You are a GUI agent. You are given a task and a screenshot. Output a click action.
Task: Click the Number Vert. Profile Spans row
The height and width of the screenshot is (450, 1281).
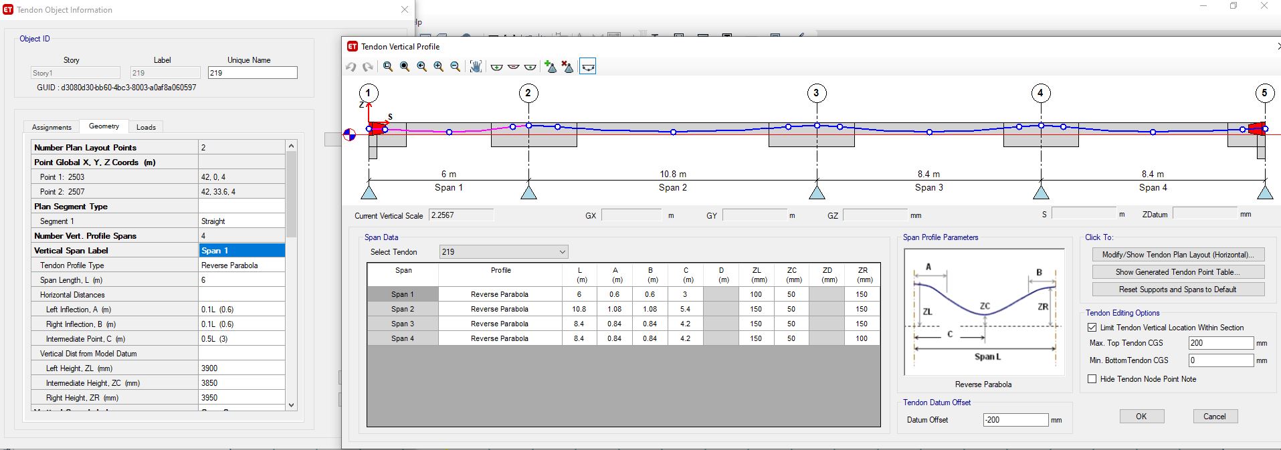pos(158,236)
